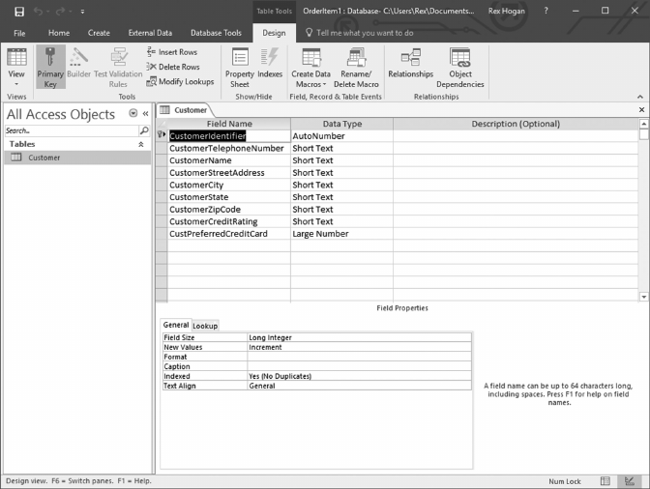Open the Customize Quick Access Toolbar arrow
Viewport: 650px width, 489px height.
tap(82, 12)
